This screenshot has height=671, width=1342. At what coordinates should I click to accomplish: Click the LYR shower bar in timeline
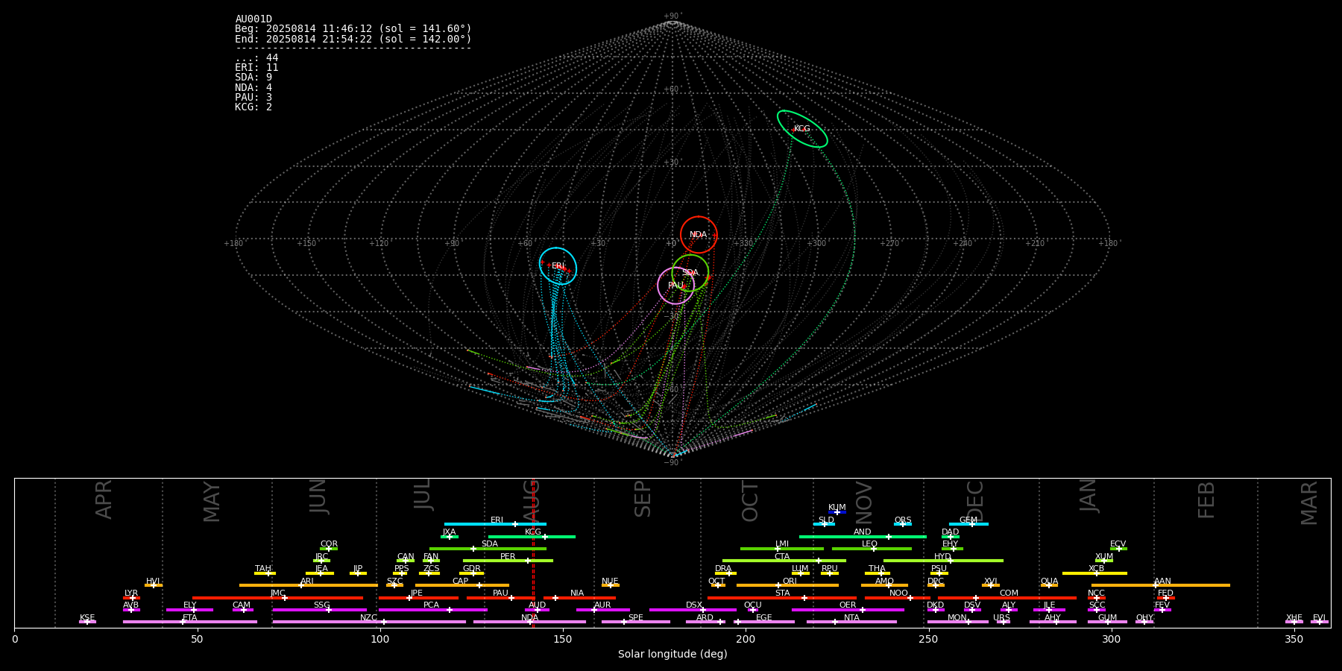[131, 598]
